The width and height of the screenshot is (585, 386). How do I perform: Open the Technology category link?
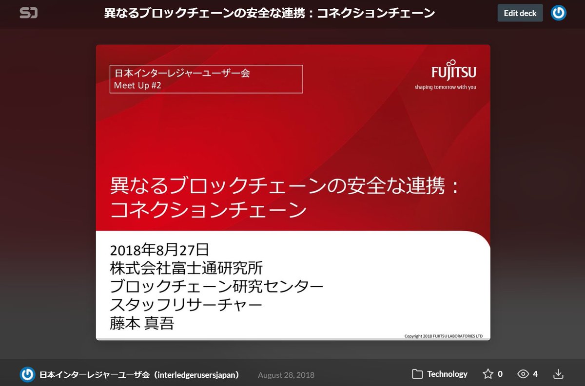pyautogui.click(x=446, y=374)
